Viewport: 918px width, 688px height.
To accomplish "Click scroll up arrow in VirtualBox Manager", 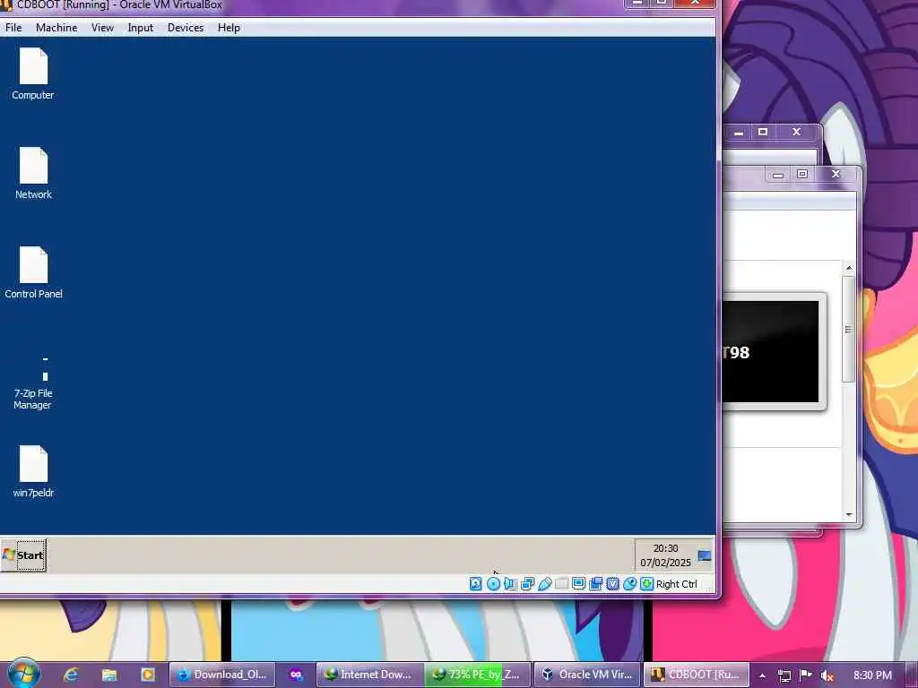I will click(x=849, y=268).
